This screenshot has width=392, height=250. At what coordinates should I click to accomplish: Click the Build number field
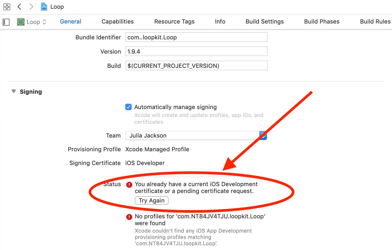coord(196,66)
